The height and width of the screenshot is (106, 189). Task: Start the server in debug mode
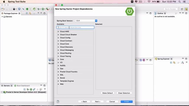click(x=28, y=90)
